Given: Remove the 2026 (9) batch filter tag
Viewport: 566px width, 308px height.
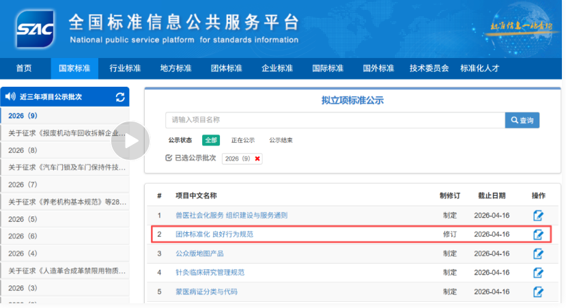Looking at the screenshot, I should tap(257, 158).
